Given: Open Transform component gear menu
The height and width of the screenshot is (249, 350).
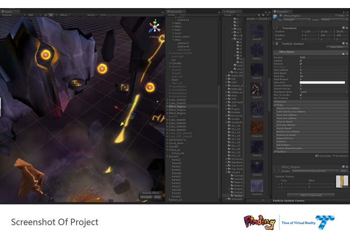Looking at the screenshot, I should pyautogui.click(x=347, y=28).
